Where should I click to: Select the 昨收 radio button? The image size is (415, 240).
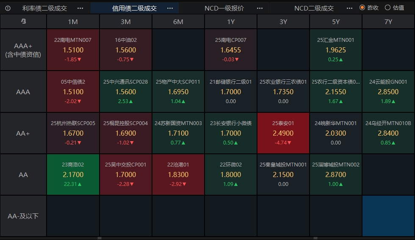click(362, 8)
